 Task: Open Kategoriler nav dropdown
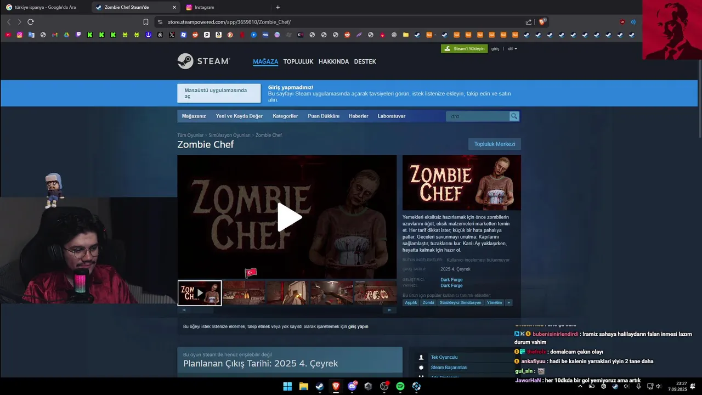(285, 116)
